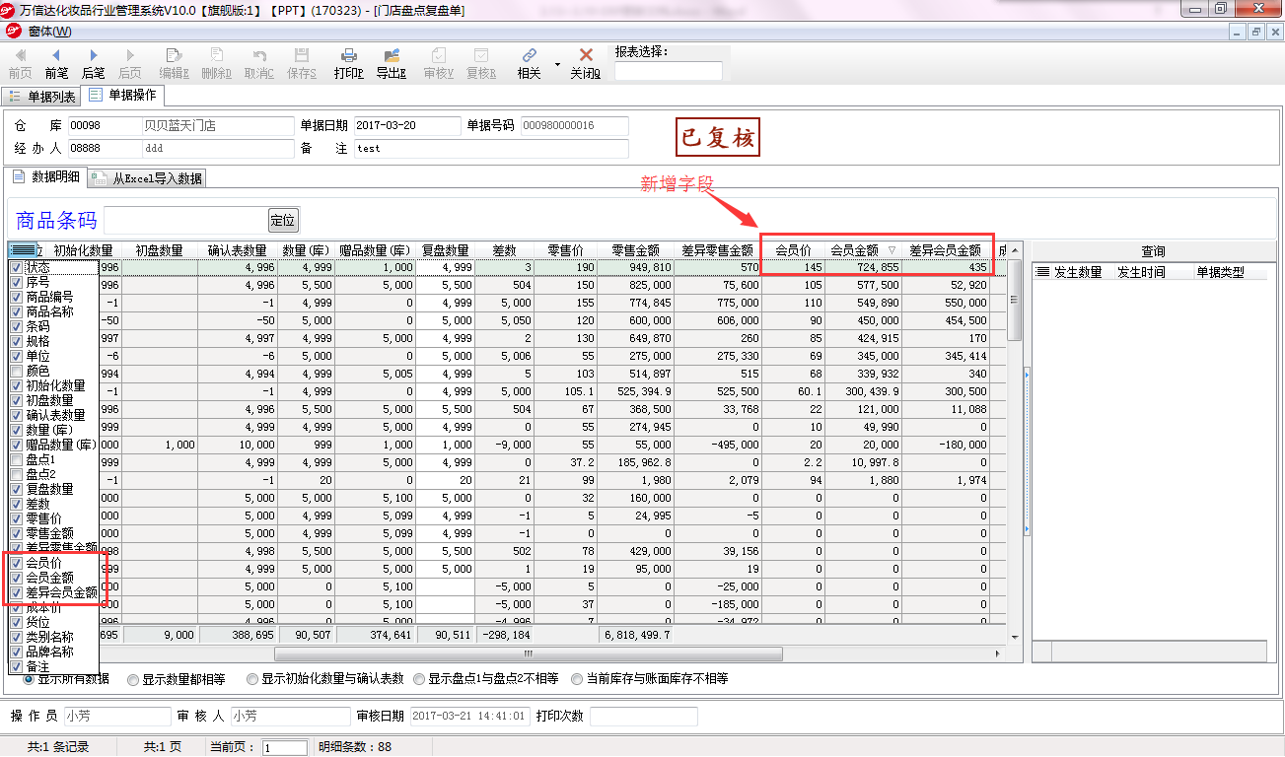Click the 商品条码 barcode input field
The width and height of the screenshot is (1285, 757).
(185, 220)
